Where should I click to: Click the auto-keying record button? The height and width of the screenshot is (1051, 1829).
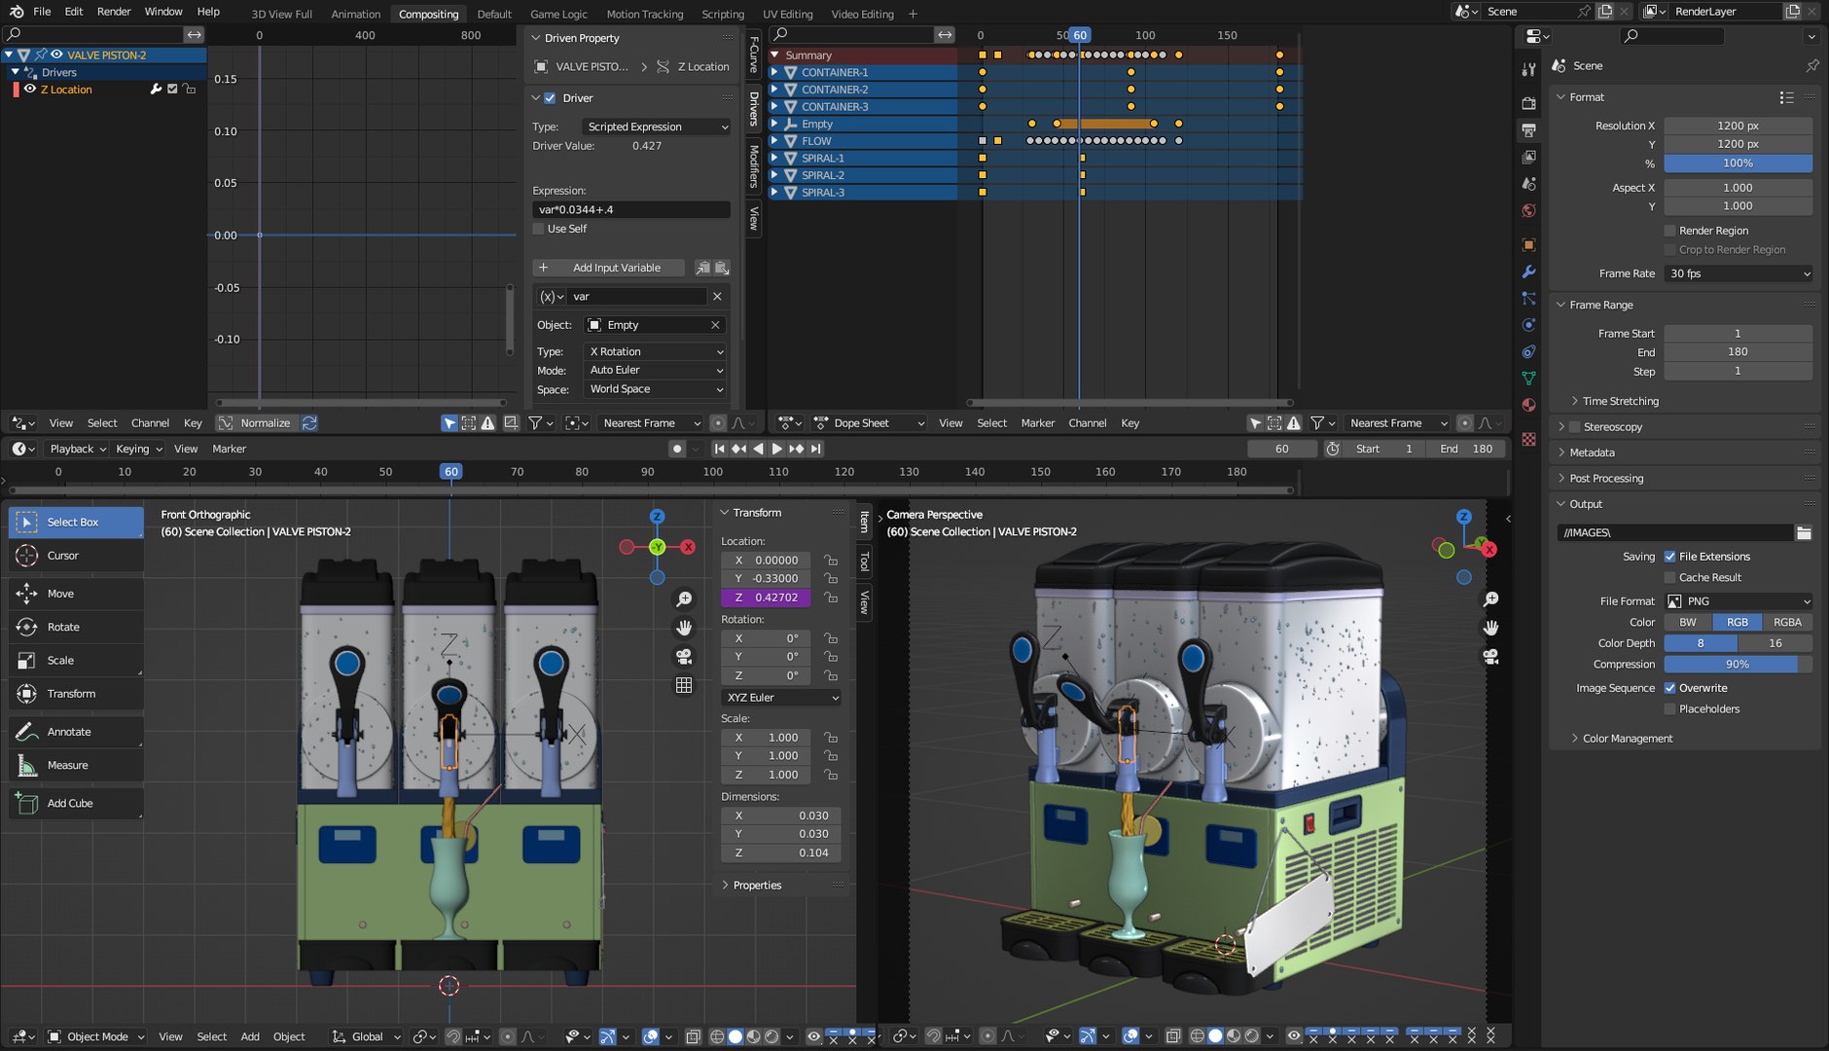pyautogui.click(x=677, y=449)
